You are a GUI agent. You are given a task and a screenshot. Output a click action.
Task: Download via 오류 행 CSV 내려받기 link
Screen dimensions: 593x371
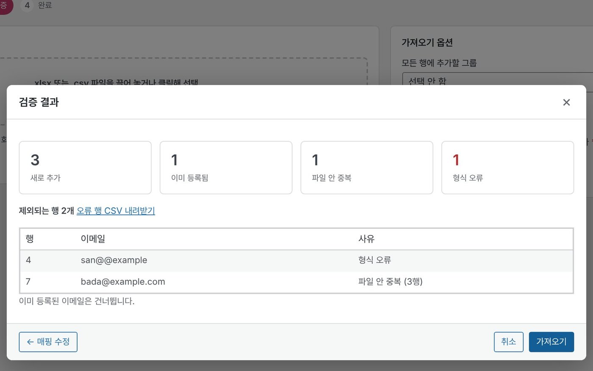tap(116, 211)
